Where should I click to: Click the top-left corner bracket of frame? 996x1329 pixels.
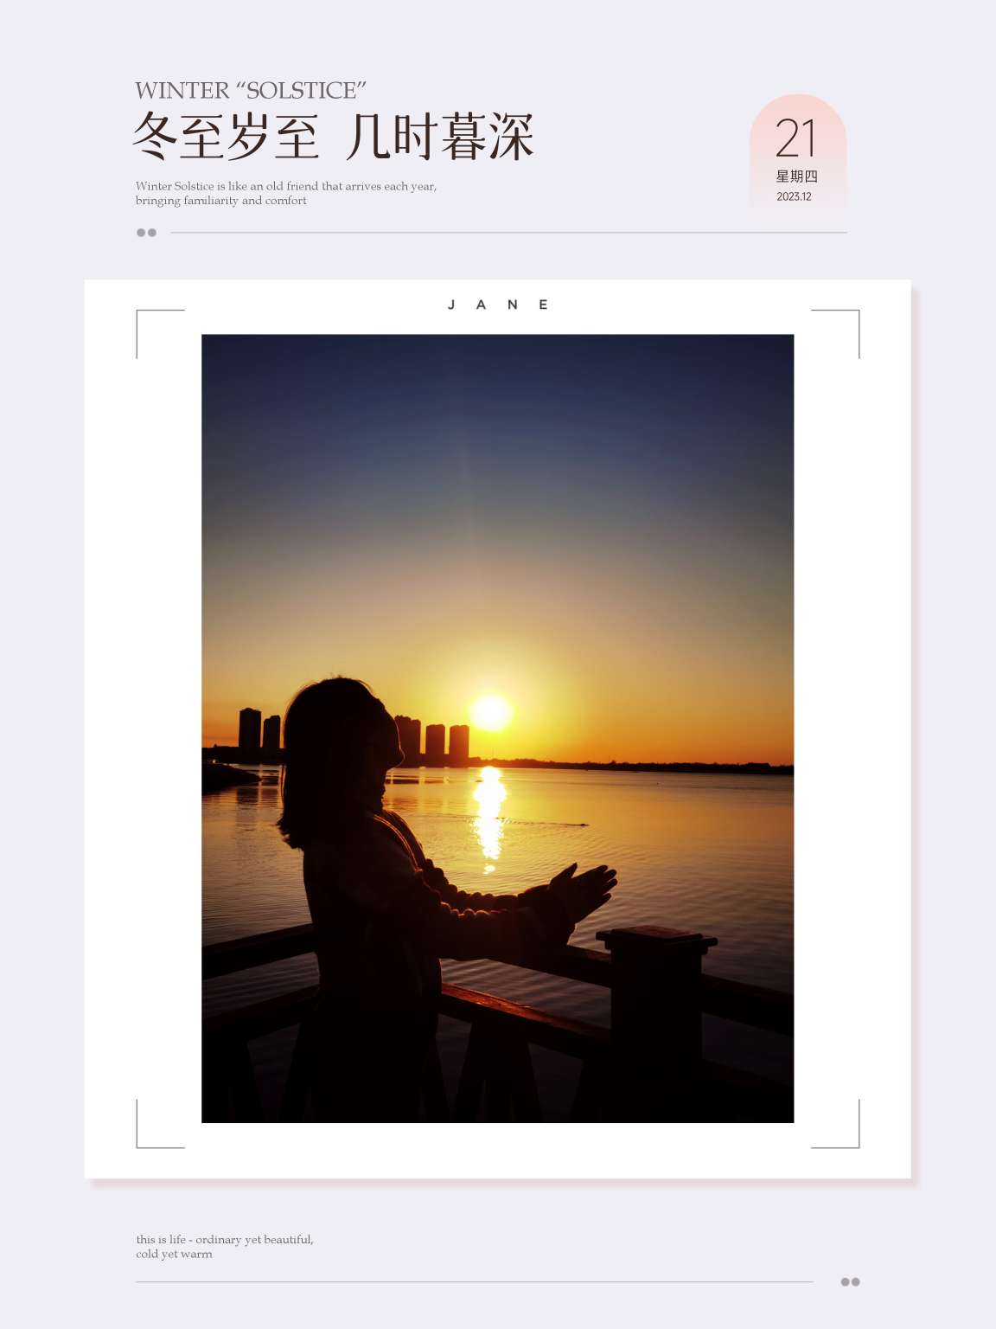pyautogui.click(x=160, y=333)
